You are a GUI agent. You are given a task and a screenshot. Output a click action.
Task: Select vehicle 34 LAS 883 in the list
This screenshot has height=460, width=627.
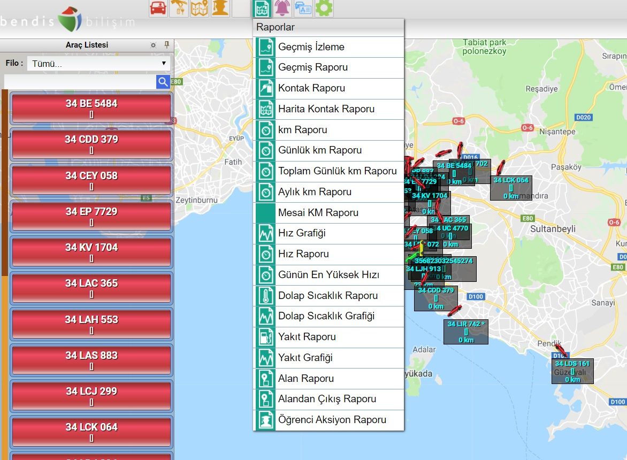(x=91, y=359)
